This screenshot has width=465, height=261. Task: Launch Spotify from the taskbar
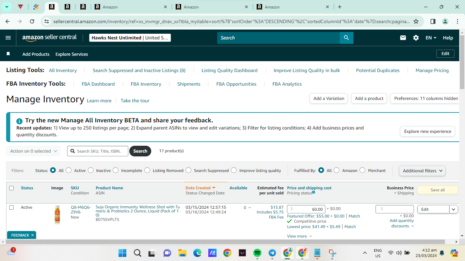[257, 253]
